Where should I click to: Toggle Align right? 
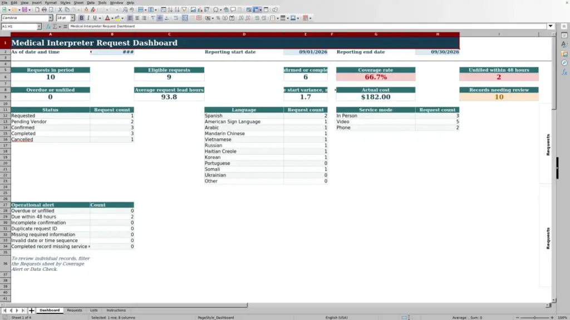pos(144,18)
